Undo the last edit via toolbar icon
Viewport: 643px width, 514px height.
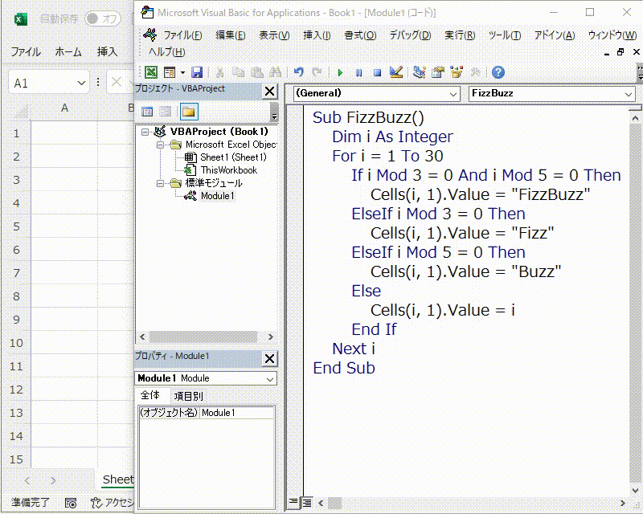tap(297, 72)
